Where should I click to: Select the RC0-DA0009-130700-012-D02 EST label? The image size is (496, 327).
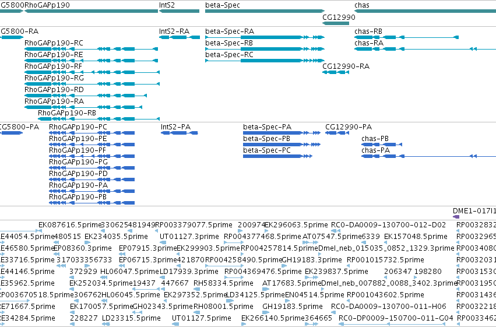tap(388, 225)
